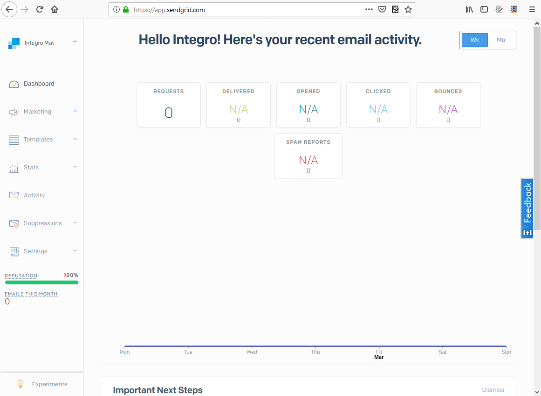Click the EMAILS THIS MONTH label
Viewport: 541px width, 396px height.
coord(31,294)
